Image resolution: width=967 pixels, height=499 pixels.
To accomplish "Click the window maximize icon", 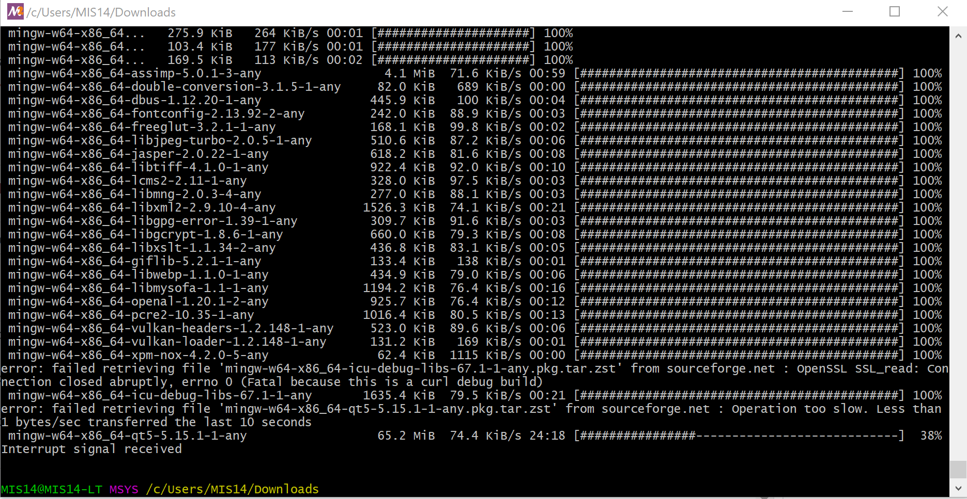I will point(895,11).
